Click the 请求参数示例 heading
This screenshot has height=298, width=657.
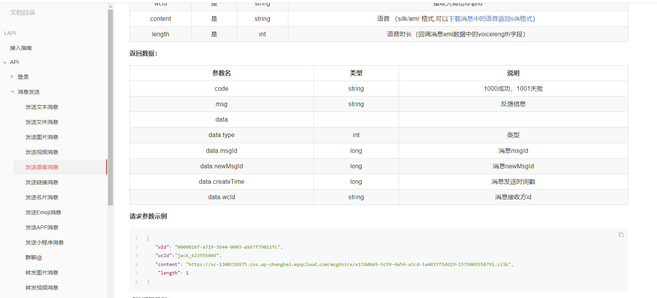tap(148, 216)
